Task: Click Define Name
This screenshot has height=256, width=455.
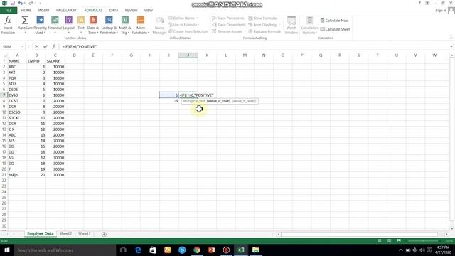Action: (182, 18)
